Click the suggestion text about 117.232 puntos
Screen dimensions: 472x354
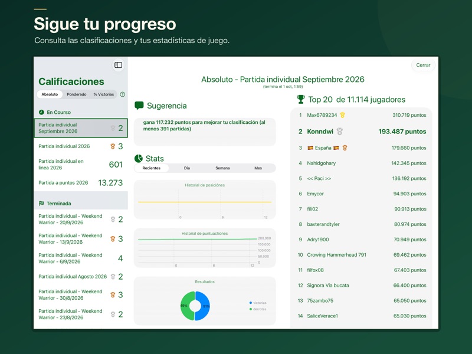tap(204, 126)
